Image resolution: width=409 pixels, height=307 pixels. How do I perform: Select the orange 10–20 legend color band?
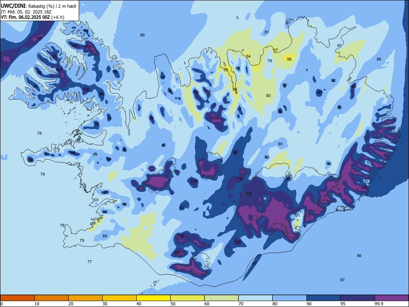(x=52, y=298)
